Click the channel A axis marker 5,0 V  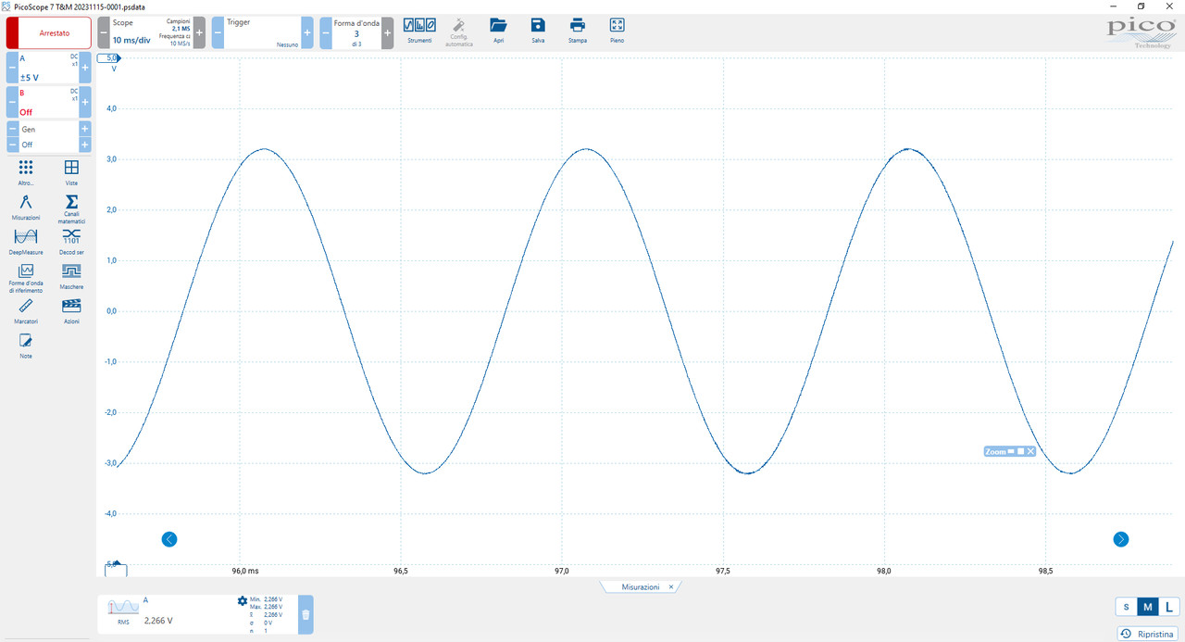pyautogui.click(x=109, y=57)
